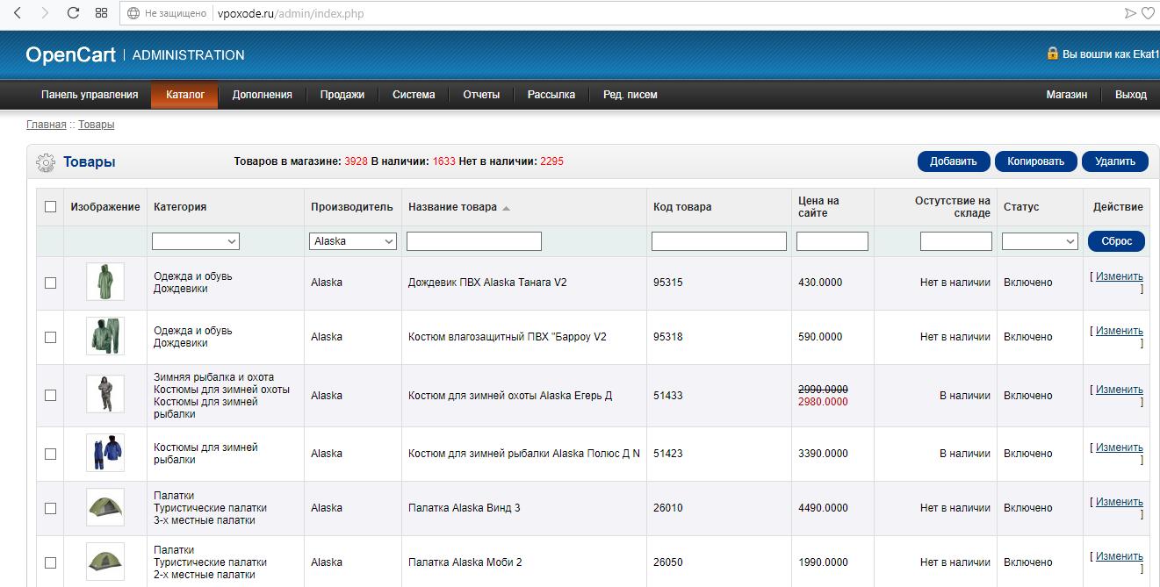
Task: Click the Копировать button
Action: click(x=1036, y=161)
